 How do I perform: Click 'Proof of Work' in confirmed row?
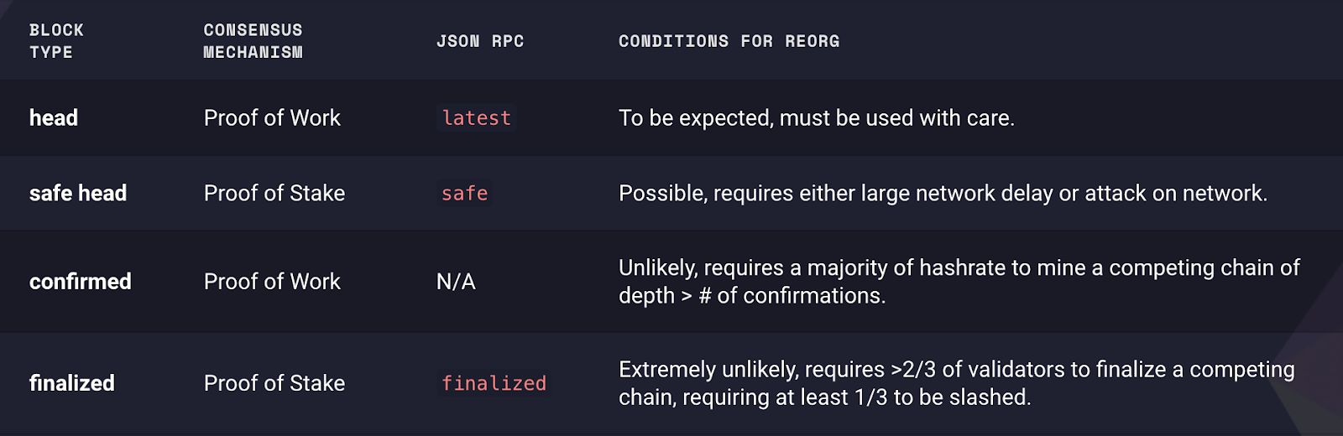coord(272,282)
